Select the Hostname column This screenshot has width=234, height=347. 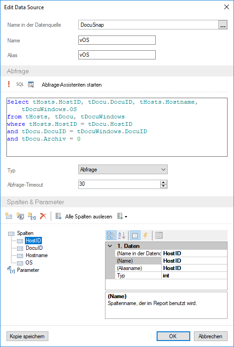click(37, 255)
